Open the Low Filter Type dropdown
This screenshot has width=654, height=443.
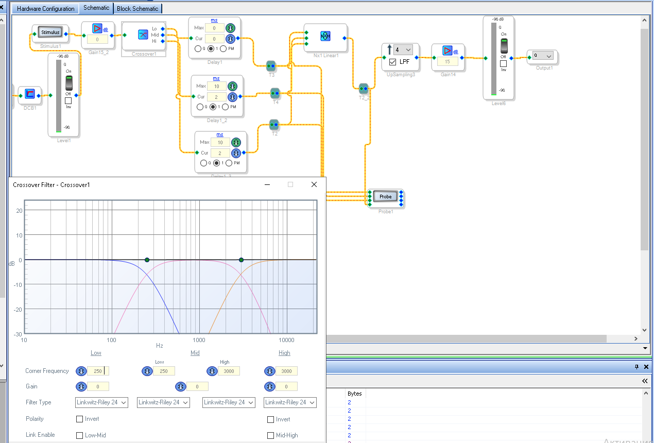coord(101,402)
